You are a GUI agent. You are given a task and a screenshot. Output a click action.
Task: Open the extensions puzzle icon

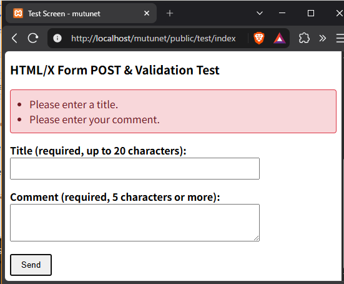click(304, 38)
